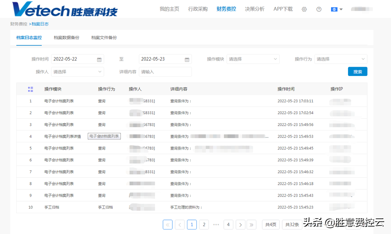Open 我的主页 menu

(x=169, y=9)
